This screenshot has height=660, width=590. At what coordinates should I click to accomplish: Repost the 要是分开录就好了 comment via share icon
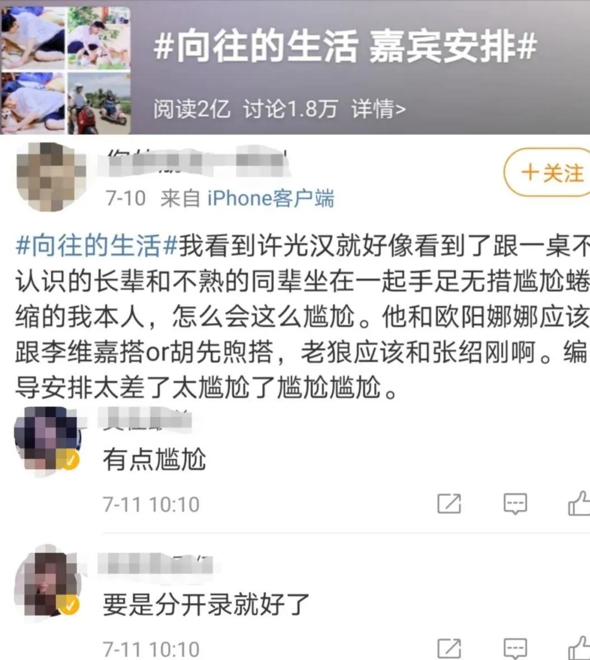(449, 649)
